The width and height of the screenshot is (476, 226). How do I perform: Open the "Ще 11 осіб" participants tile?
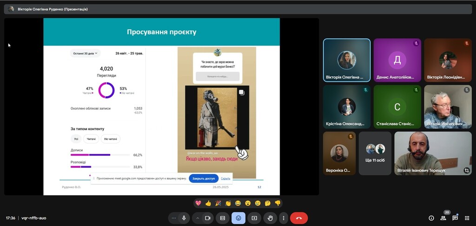(375, 153)
